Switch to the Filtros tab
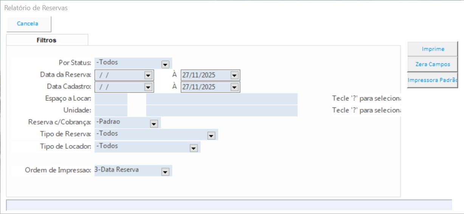This screenshot has height=214, width=464. click(x=47, y=40)
